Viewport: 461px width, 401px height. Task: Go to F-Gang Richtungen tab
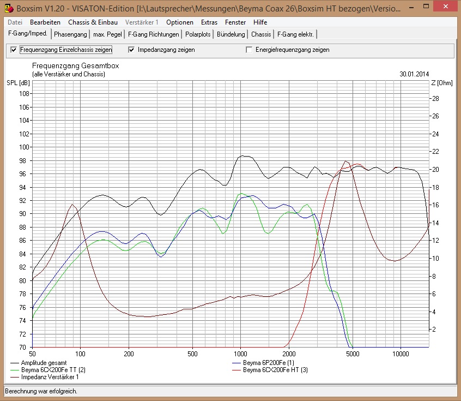click(153, 34)
